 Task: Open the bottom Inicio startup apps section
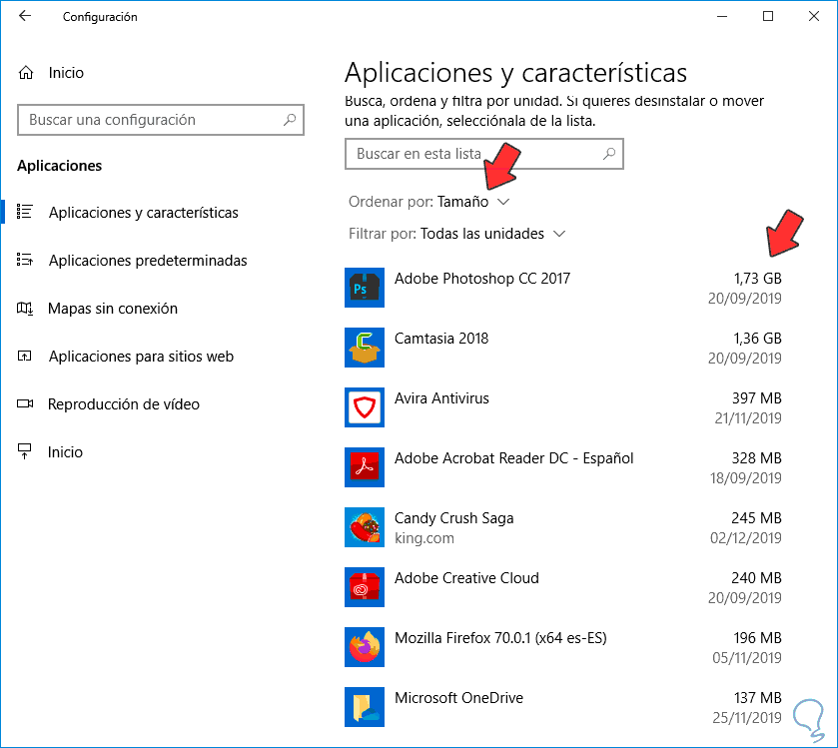65,452
